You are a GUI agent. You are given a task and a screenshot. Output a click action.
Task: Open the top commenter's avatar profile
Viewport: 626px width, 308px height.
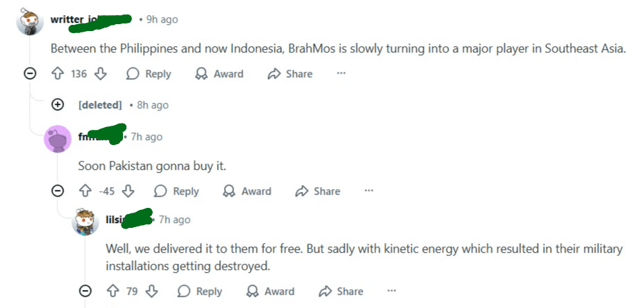pyautogui.click(x=30, y=22)
